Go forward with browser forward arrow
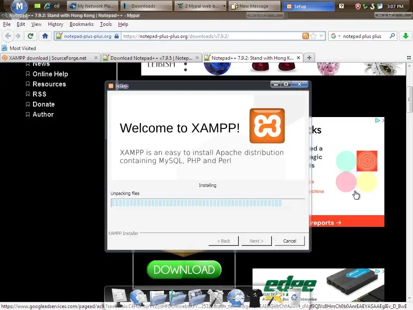 pyautogui.click(x=18, y=36)
